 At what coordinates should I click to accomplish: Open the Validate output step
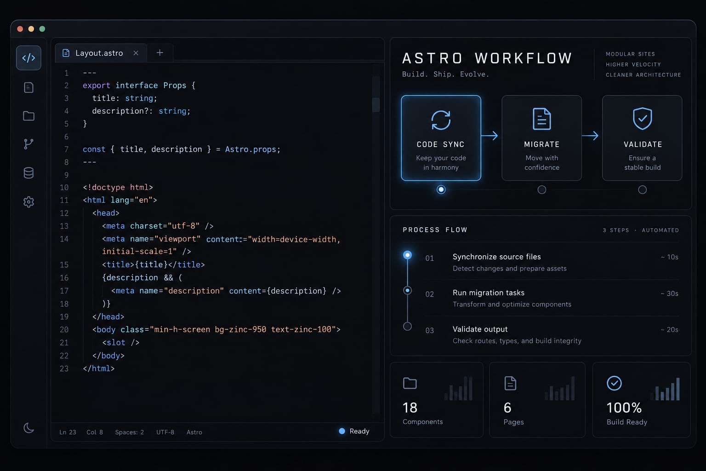(552, 334)
